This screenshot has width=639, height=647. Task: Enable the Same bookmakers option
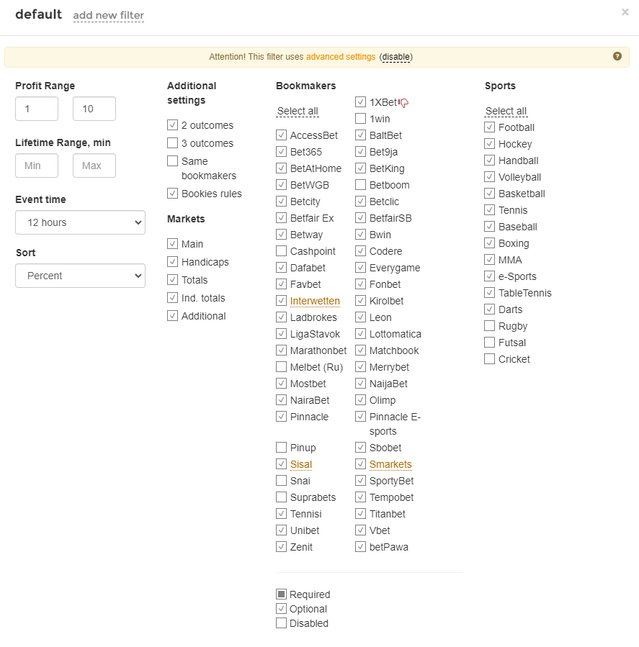coord(172,161)
